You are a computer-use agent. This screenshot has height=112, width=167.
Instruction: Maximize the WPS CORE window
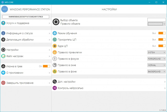(x=156, y=2)
